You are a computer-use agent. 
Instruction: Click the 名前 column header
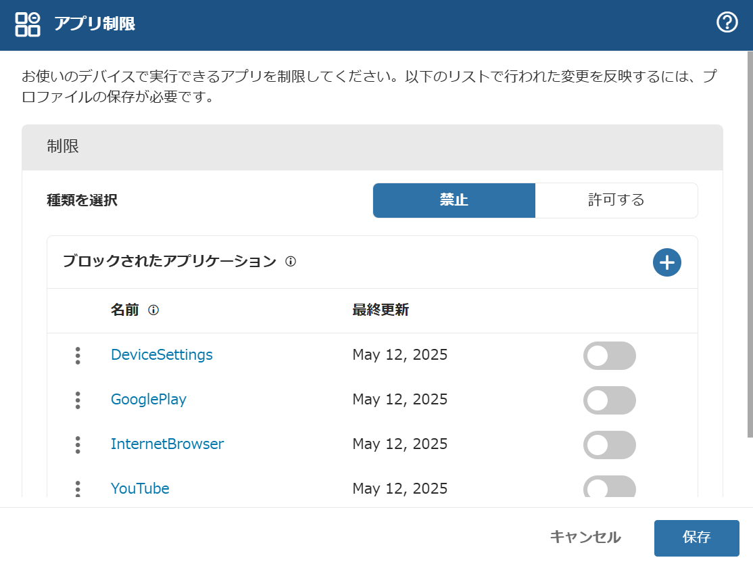point(125,310)
